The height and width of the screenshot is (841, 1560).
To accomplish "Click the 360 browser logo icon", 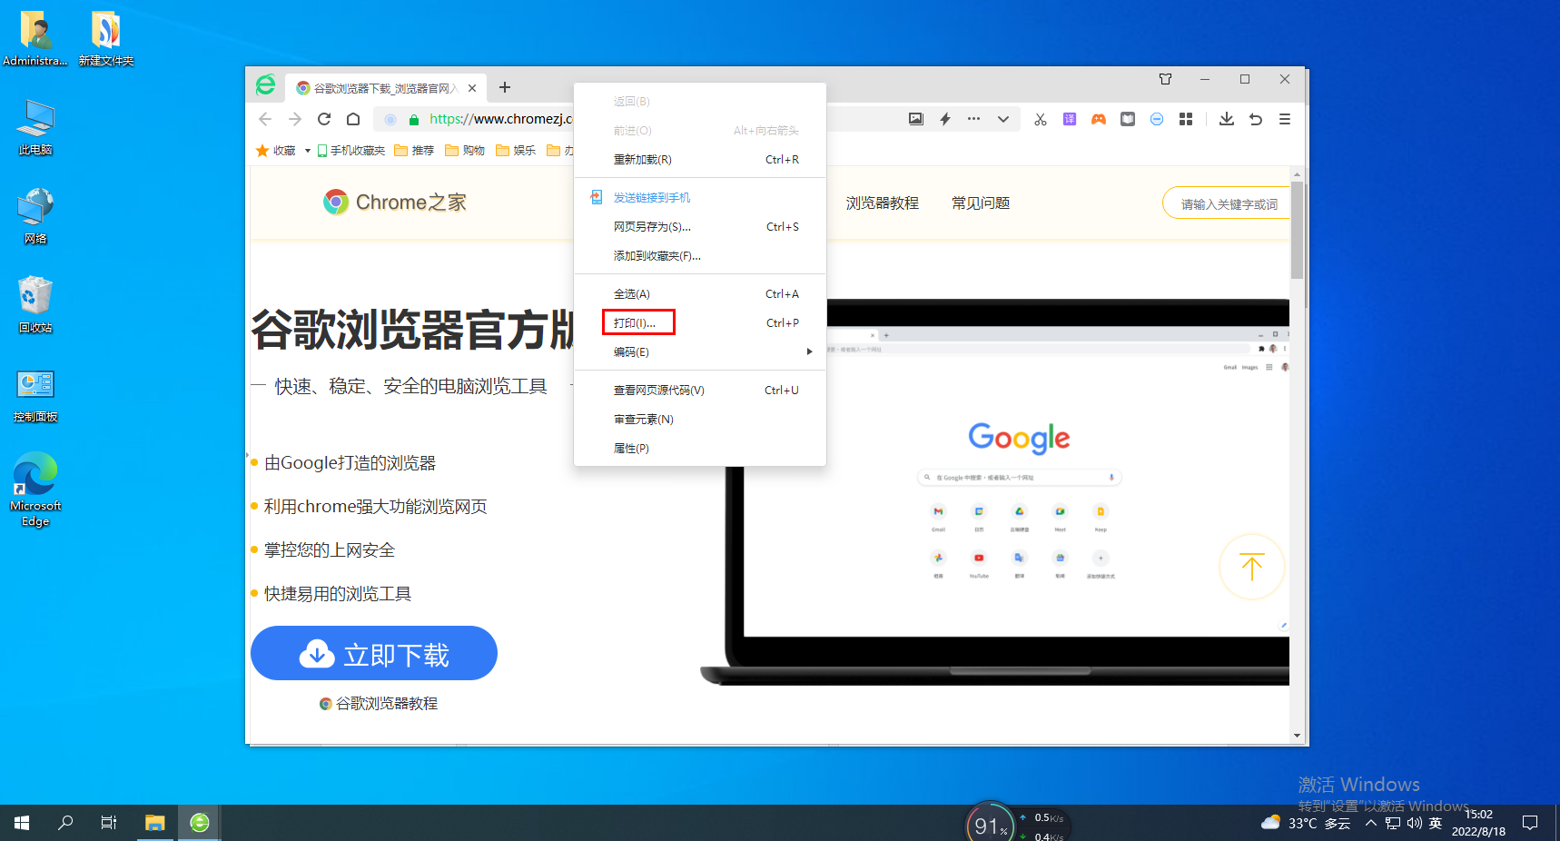I will point(265,85).
